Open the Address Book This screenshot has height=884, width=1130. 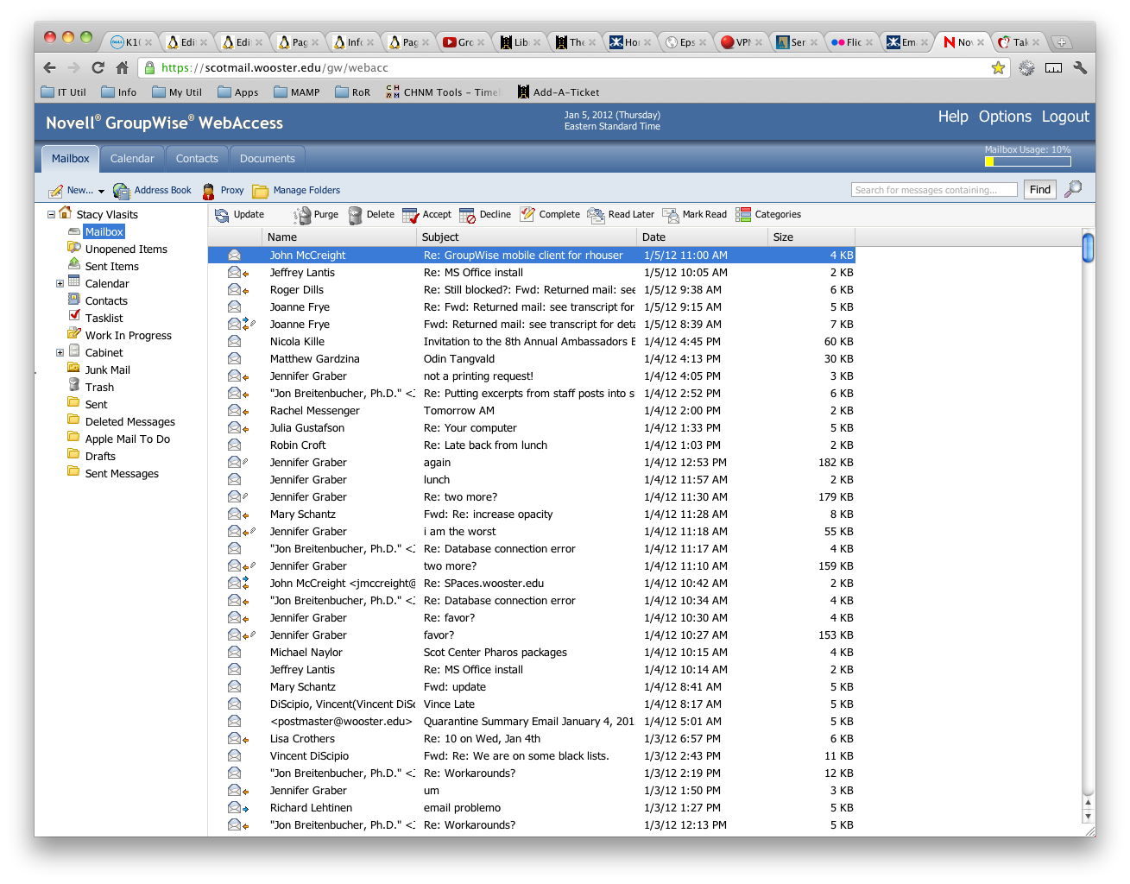click(161, 190)
